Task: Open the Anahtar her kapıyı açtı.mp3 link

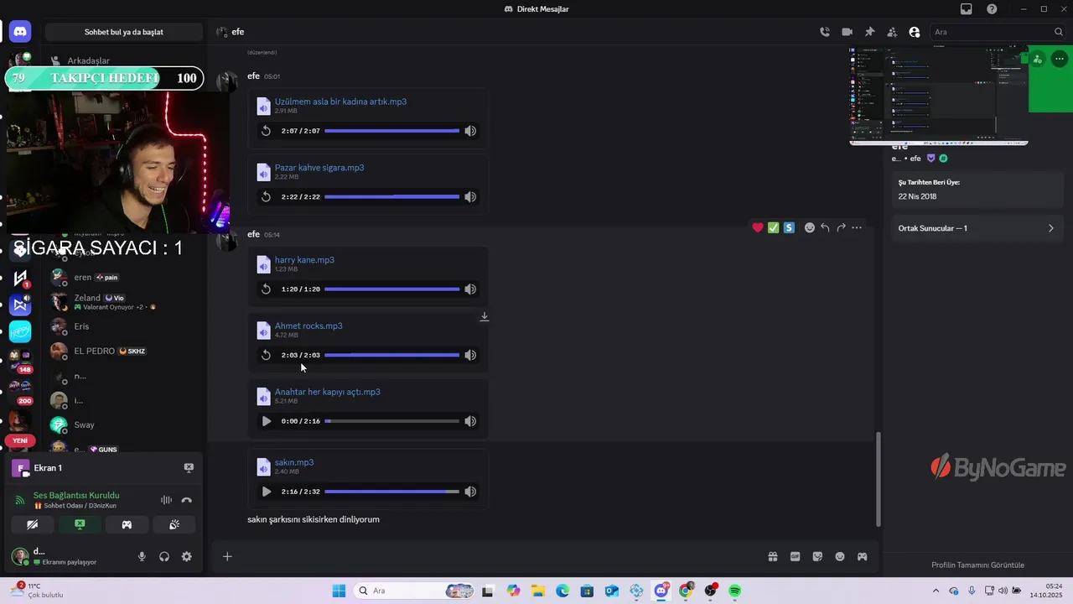Action: click(328, 393)
